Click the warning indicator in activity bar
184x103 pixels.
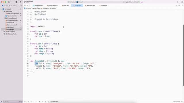tap(142, 2)
